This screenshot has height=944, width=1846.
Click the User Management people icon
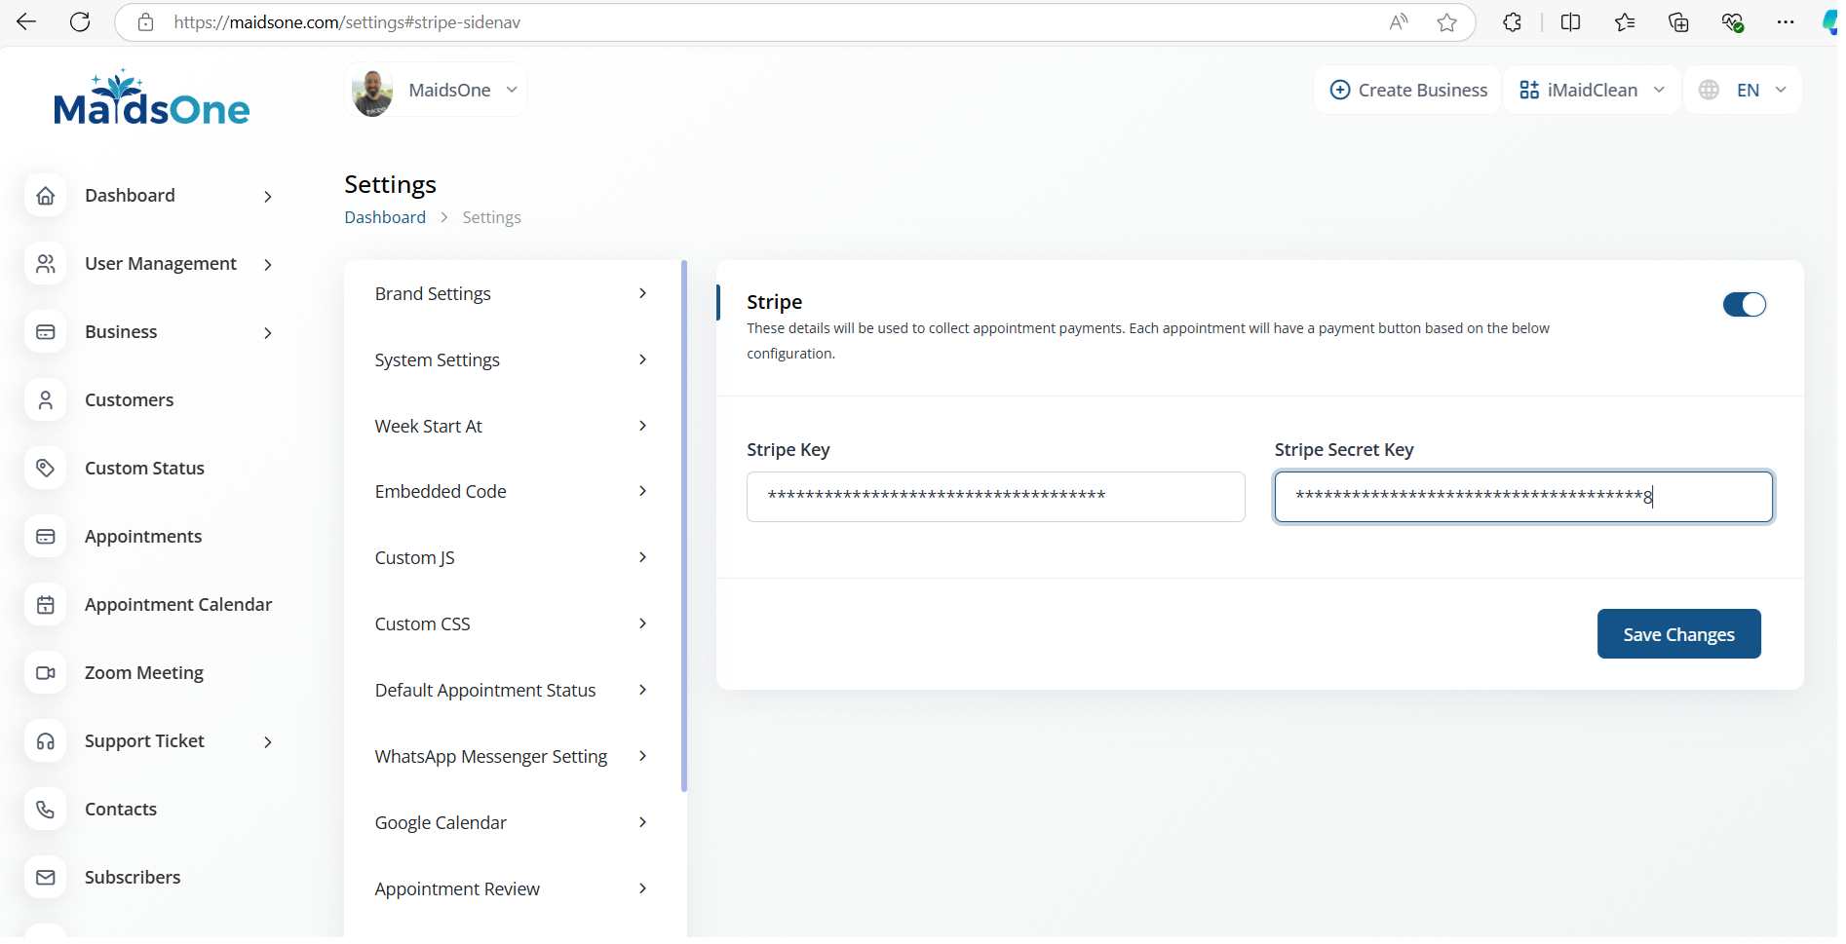click(x=46, y=264)
